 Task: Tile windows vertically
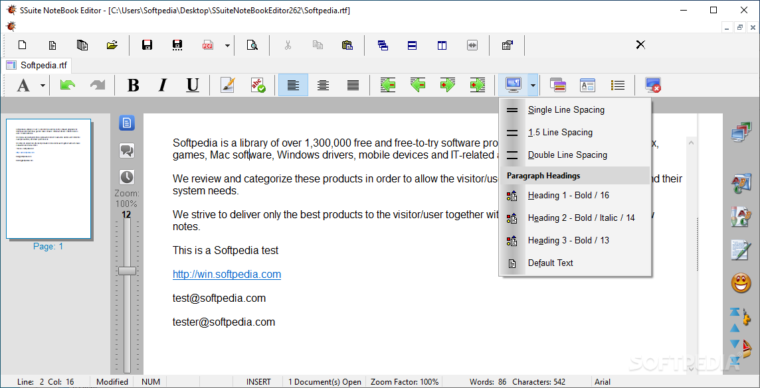(x=442, y=46)
